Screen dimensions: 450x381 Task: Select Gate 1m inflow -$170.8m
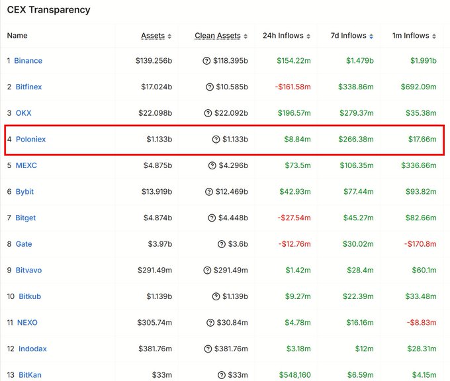coord(420,244)
